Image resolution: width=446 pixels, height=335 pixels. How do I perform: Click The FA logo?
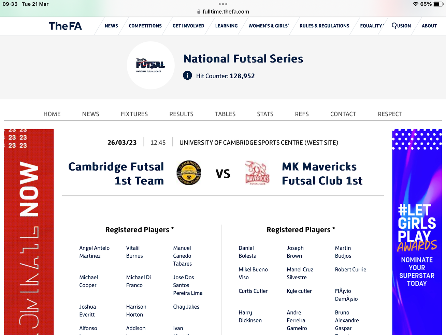tap(65, 26)
